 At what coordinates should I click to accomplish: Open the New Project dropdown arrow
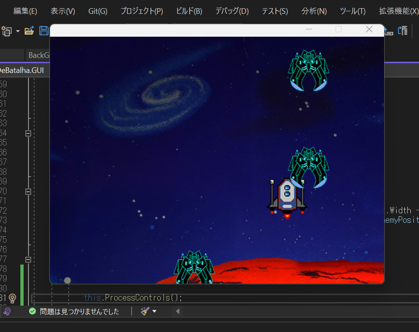coord(18,31)
